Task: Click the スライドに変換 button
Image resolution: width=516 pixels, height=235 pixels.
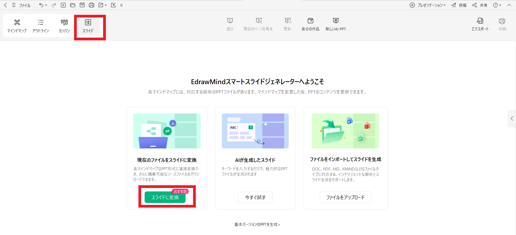Action: click(x=165, y=197)
